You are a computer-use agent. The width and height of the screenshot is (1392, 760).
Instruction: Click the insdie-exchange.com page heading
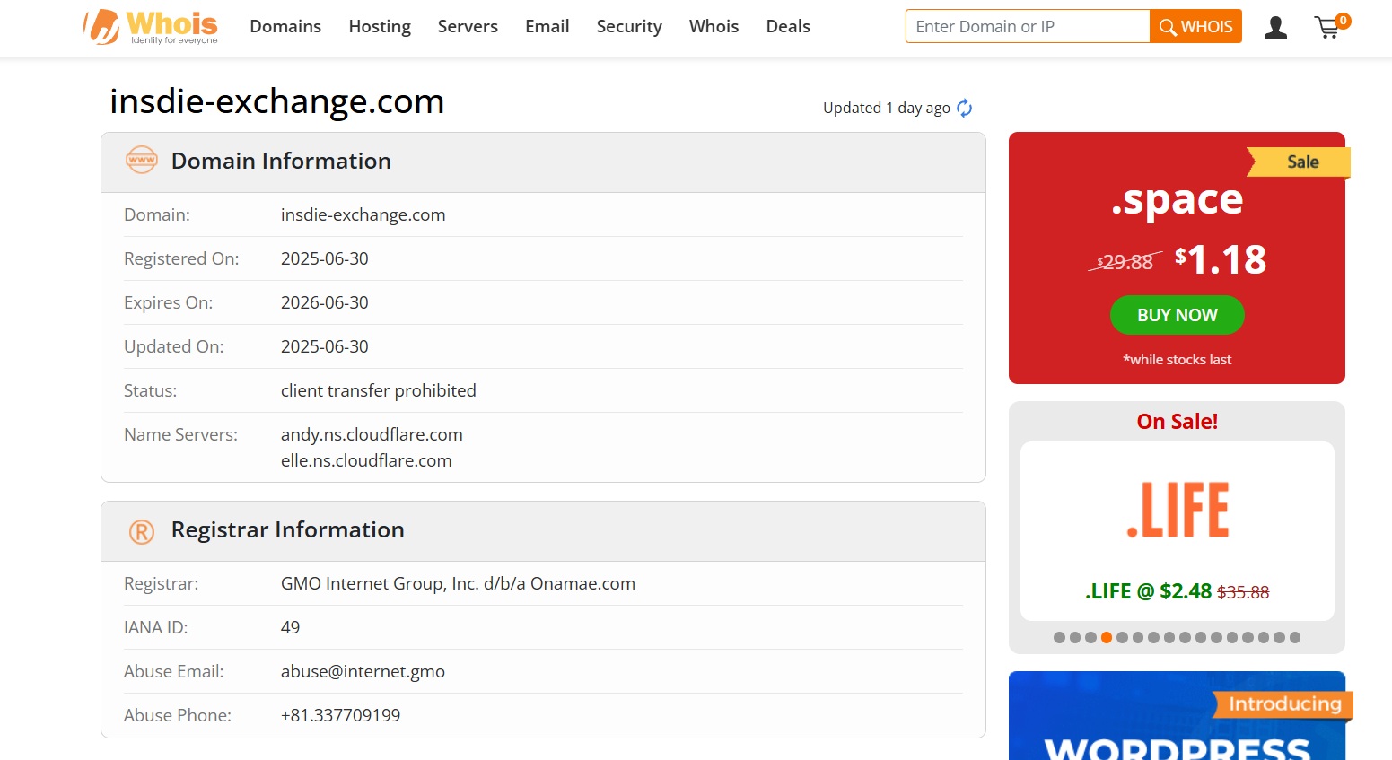[x=277, y=101]
